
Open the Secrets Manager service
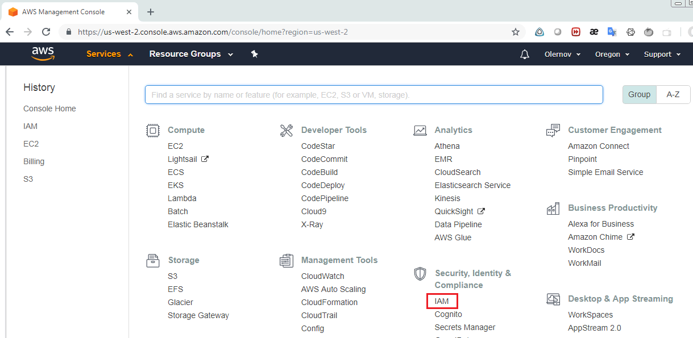(465, 327)
